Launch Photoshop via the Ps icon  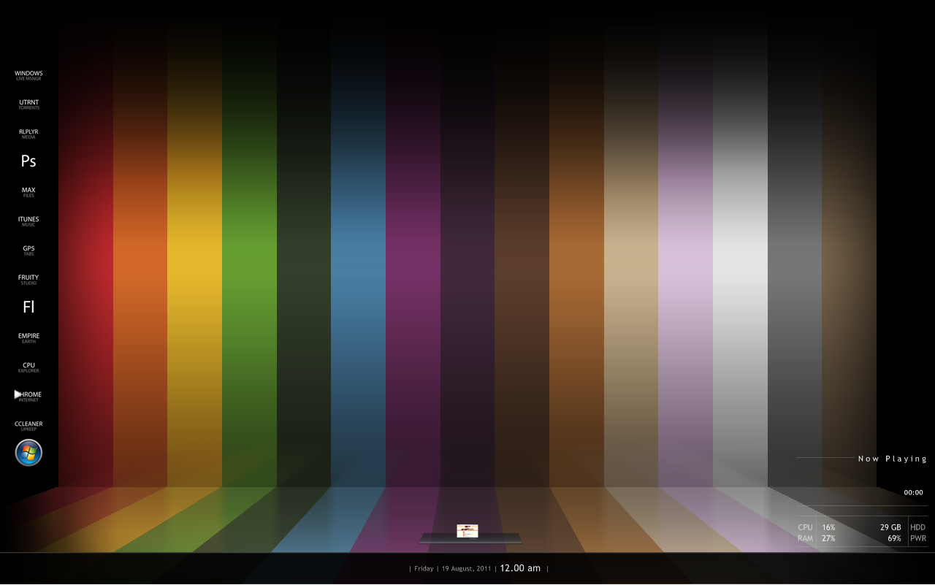pos(28,161)
